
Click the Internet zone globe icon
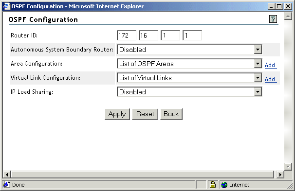click(224, 185)
